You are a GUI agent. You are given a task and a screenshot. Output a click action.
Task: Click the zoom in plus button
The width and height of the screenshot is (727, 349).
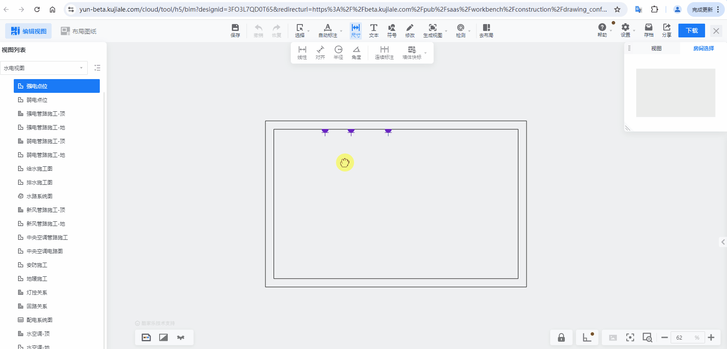[x=711, y=337]
